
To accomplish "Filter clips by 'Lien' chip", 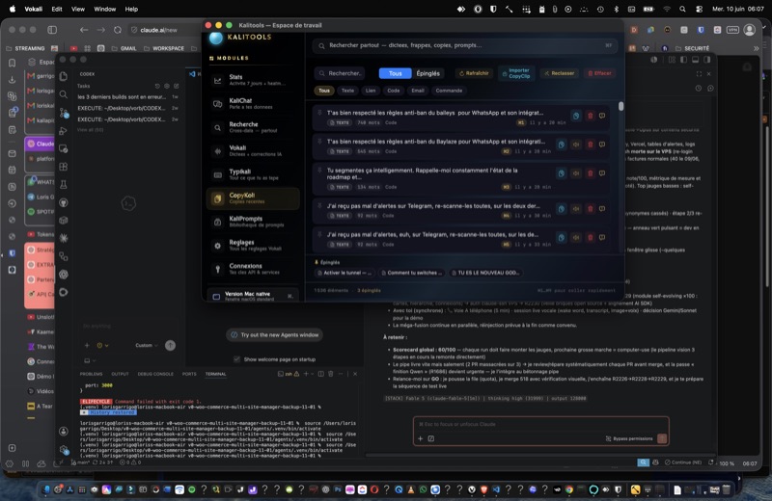I will pyautogui.click(x=371, y=91).
